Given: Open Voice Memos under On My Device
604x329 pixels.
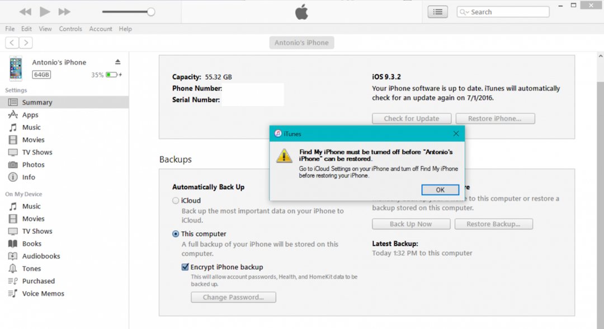Looking at the screenshot, I should pos(43,293).
